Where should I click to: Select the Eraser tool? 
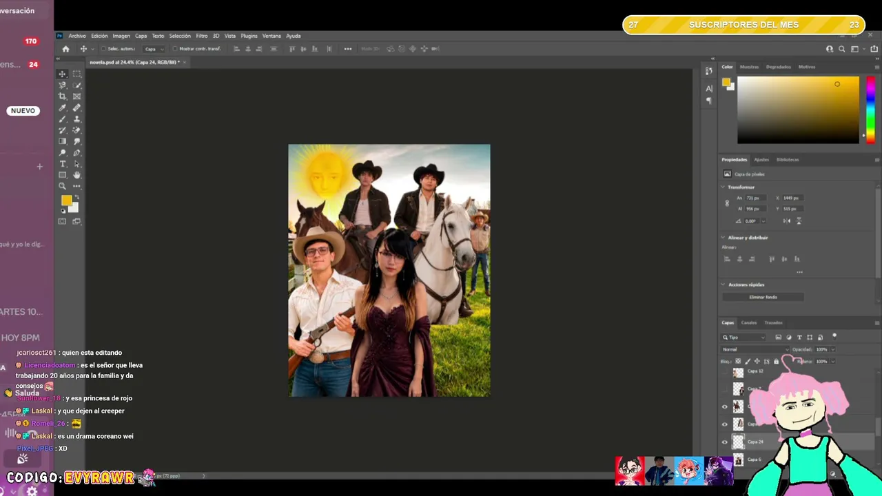click(x=76, y=130)
